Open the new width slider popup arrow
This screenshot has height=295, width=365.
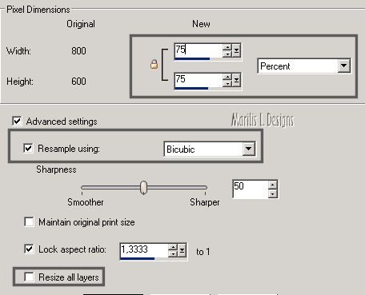click(236, 50)
